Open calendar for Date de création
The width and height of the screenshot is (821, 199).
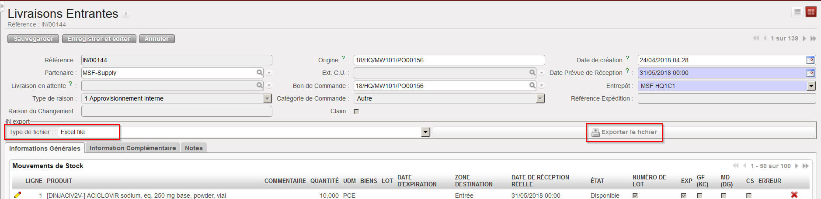coord(811,60)
